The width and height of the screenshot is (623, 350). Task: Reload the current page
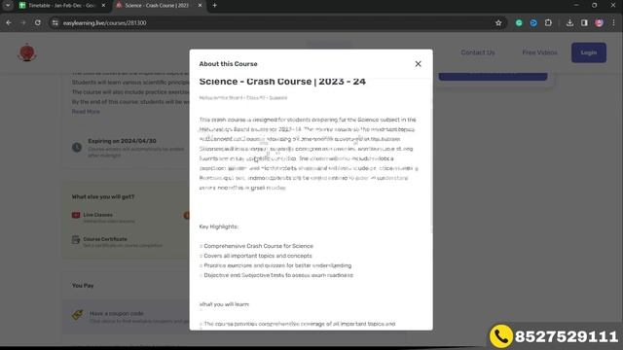[x=38, y=23]
